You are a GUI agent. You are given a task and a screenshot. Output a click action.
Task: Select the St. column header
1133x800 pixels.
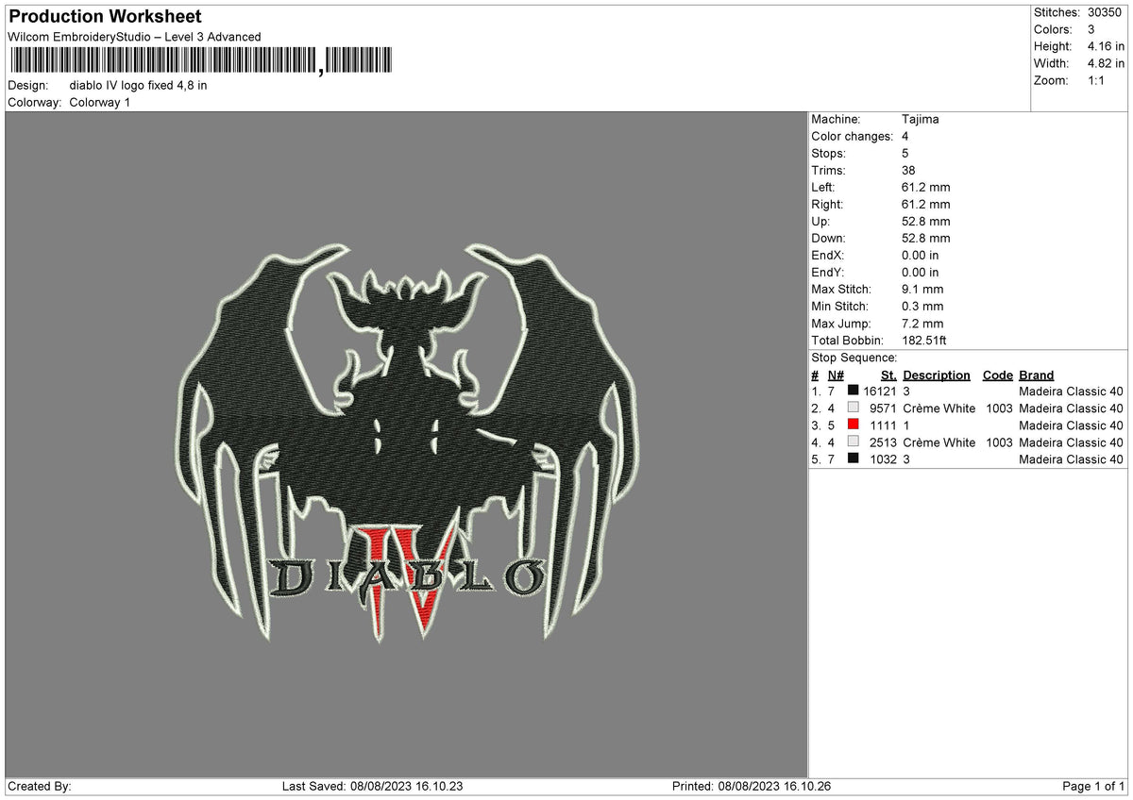click(x=888, y=375)
